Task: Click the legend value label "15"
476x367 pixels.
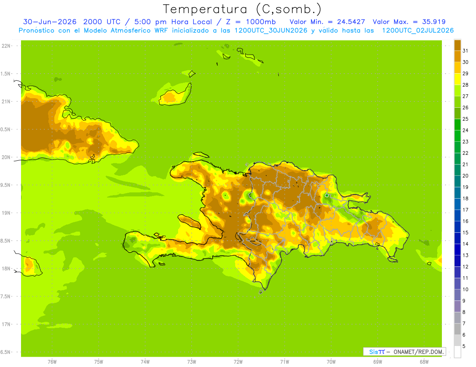Action: tap(465, 232)
